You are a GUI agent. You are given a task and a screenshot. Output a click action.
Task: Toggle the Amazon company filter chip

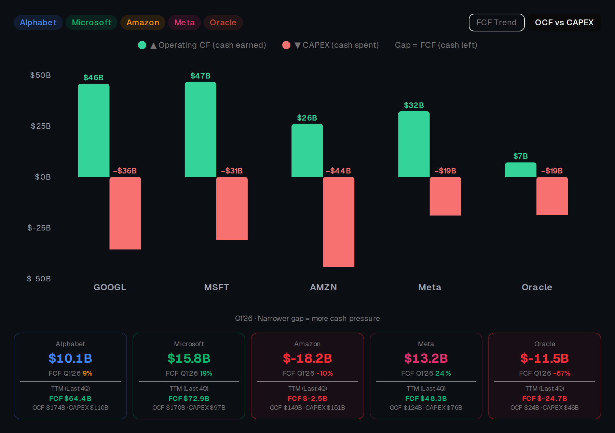pos(143,23)
